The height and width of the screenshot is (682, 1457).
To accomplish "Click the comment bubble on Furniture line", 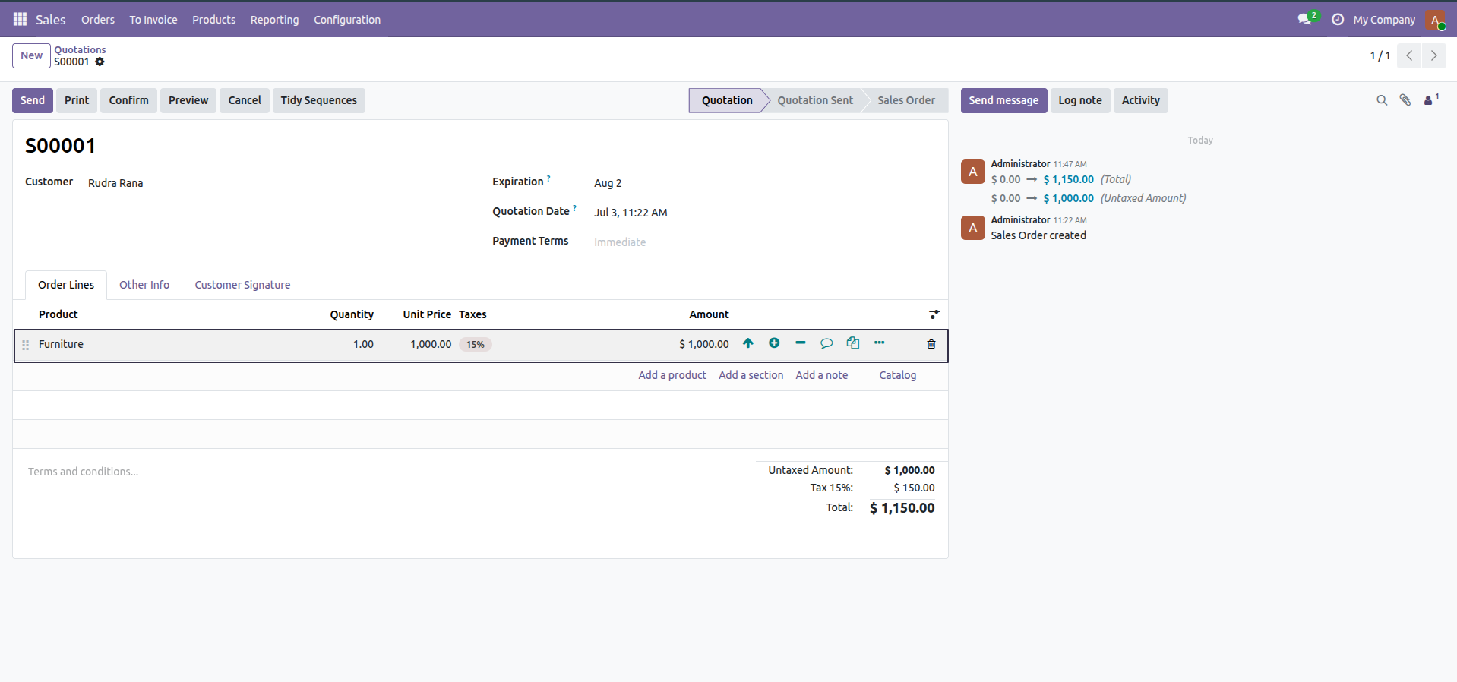I will 826,343.
